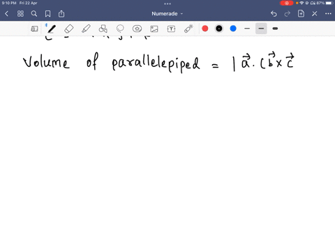Select the Shapes tool
Screen dimensions: 335x251
(103, 29)
